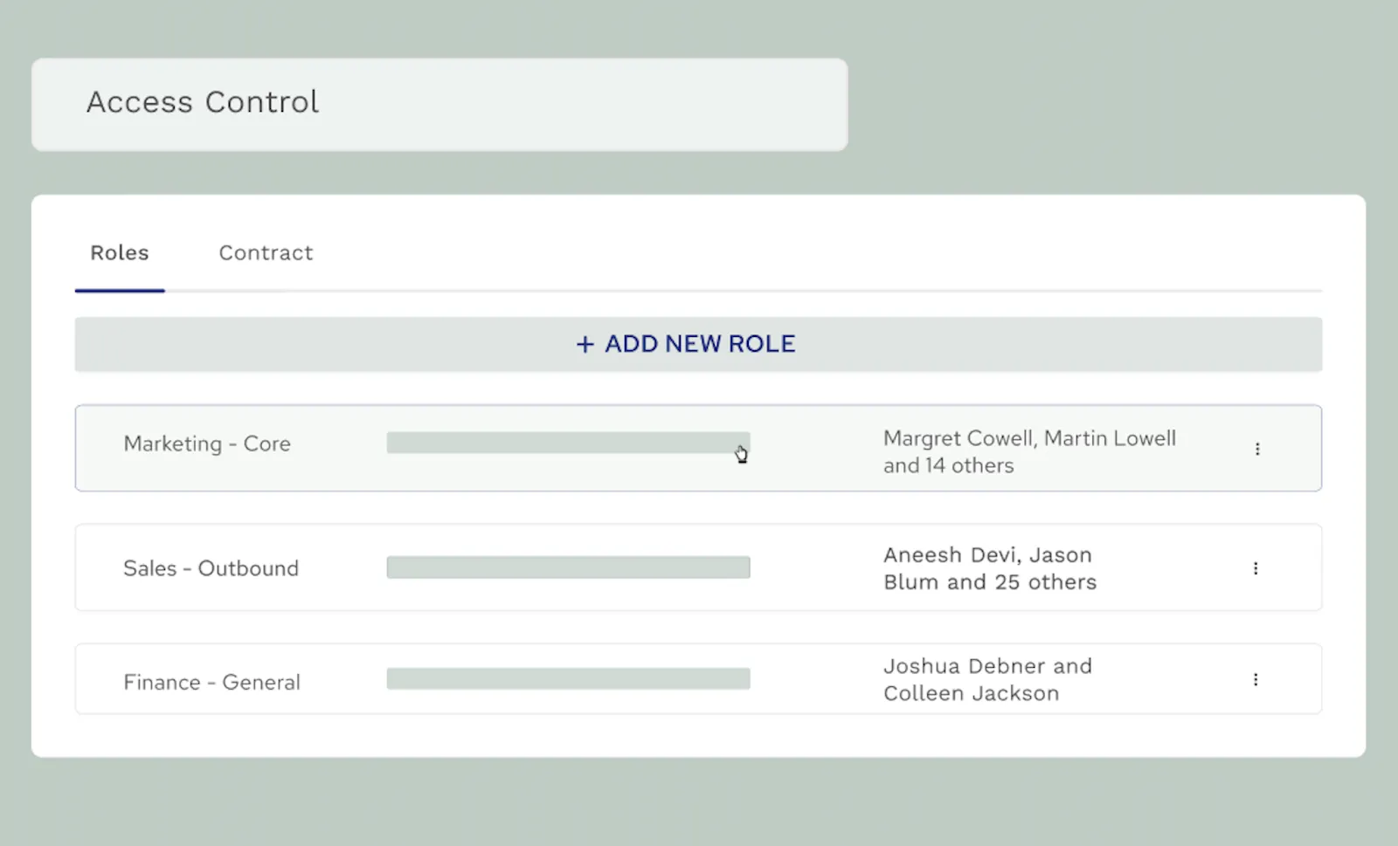This screenshot has width=1398, height=846.
Task: Click the Finance - General progress bar
Action: pos(568,678)
